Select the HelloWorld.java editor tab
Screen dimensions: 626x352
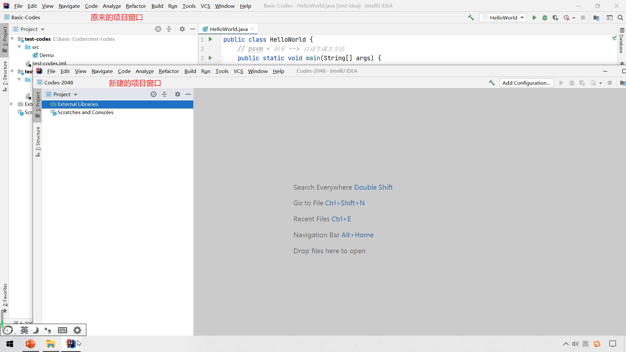[228, 29]
